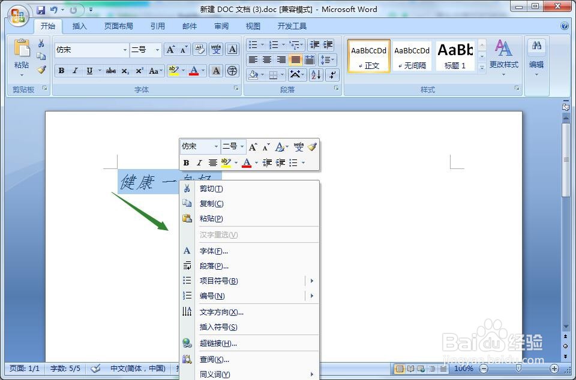Justify text in ribbon paragraph group
576x380 pixels.
tap(295, 60)
